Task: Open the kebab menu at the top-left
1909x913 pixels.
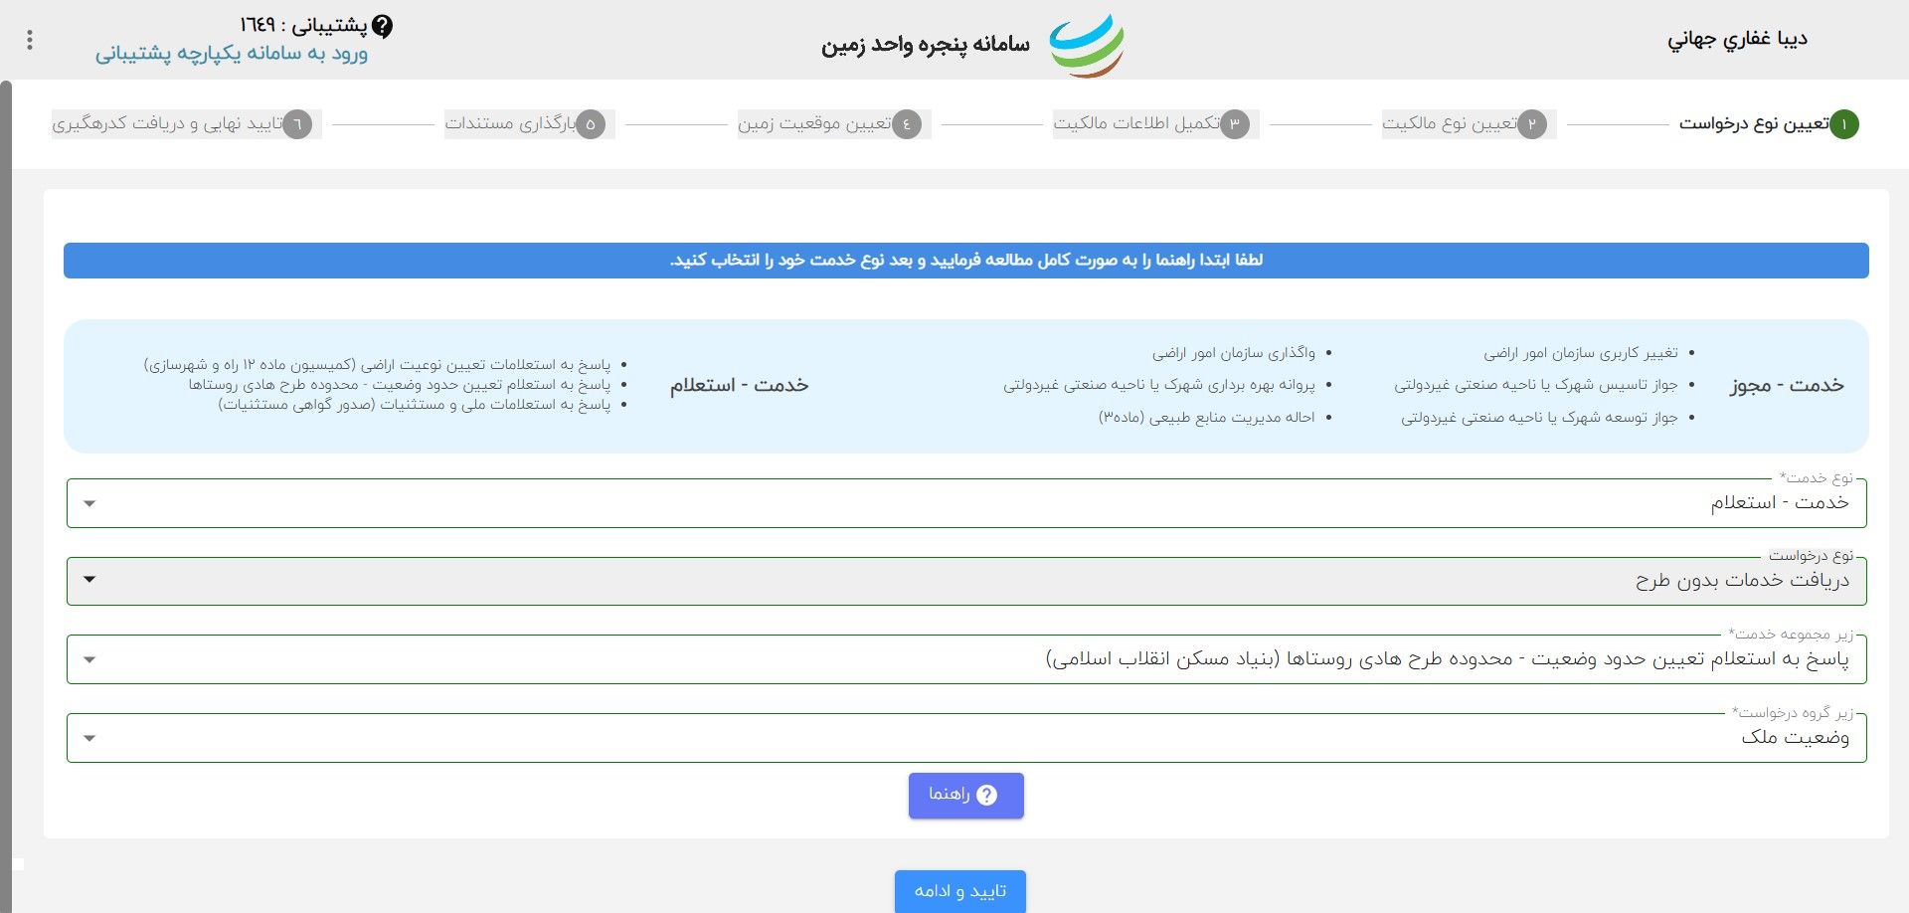Action: [x=29, y=41]
